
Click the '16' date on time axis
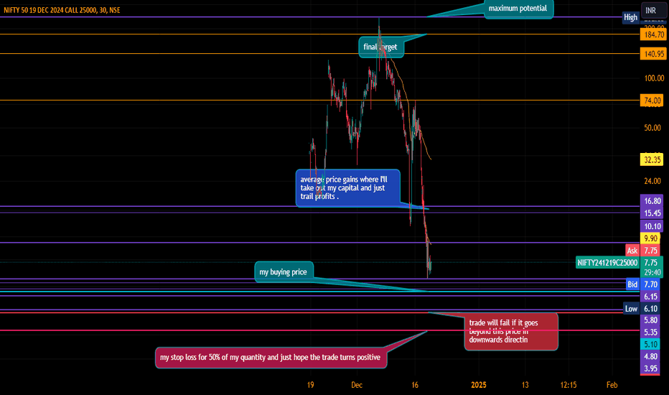(415, 385)
